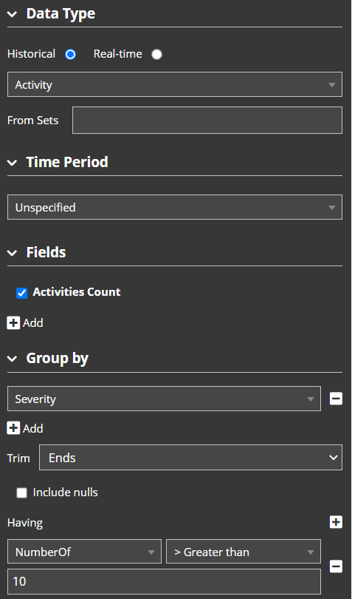Select the Historical radio button
The image size is (352, 599).
71,55
